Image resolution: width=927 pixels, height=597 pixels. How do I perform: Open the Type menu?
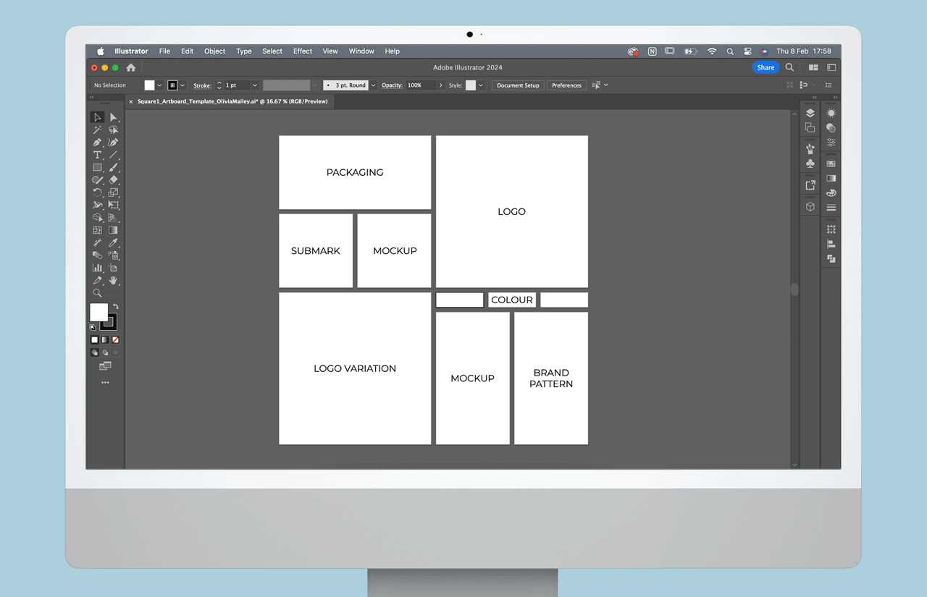pyautogui.click(x=244, y=51)
